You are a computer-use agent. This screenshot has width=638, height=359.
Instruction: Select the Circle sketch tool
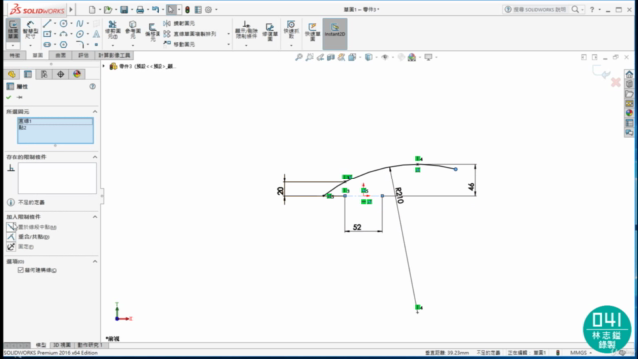point(63,24)
